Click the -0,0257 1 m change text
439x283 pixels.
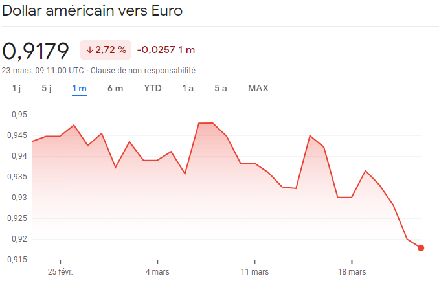166,50
